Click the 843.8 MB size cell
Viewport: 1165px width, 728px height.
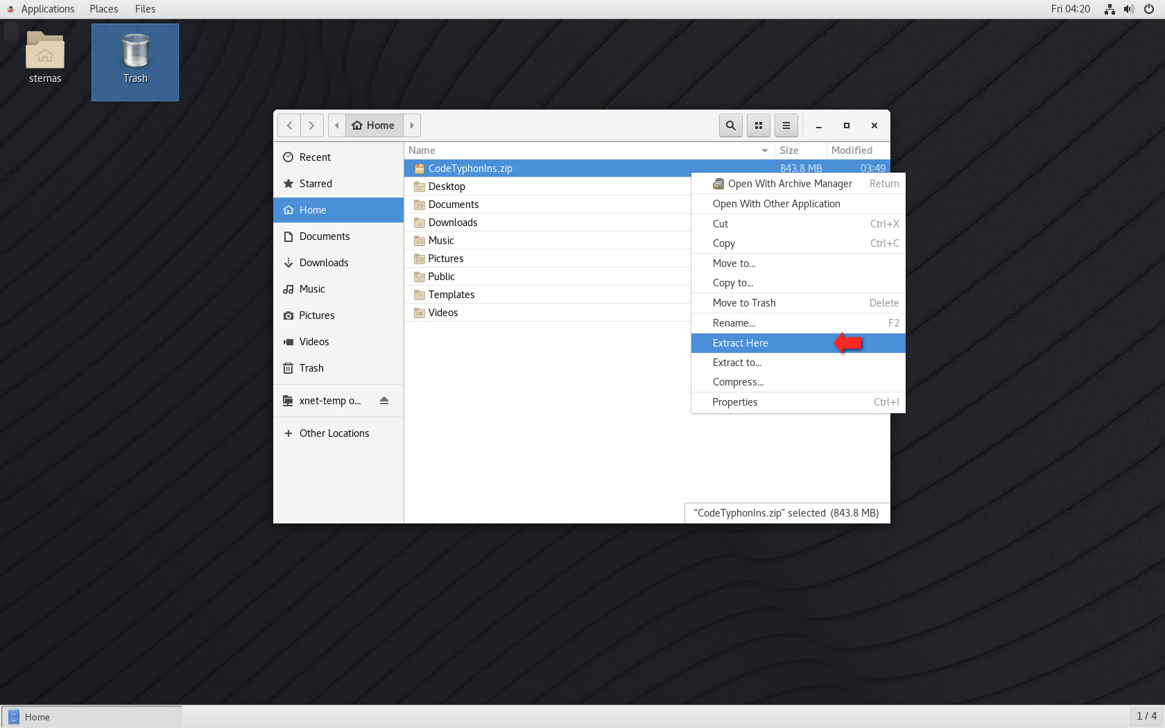coord(801,168)
